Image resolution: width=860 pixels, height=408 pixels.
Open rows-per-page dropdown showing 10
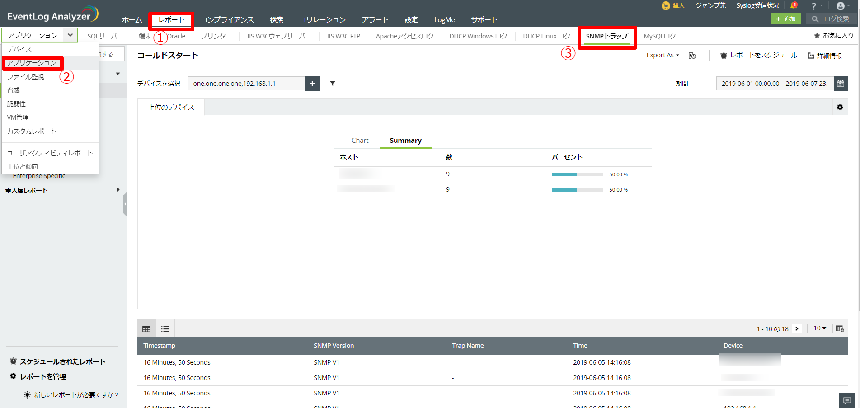coord(820,328)
